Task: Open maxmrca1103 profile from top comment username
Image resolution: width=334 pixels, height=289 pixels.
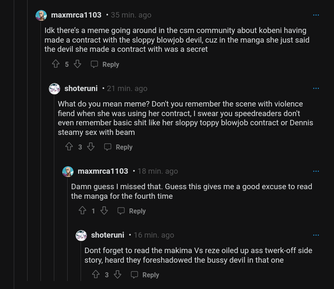Action: 76,15
